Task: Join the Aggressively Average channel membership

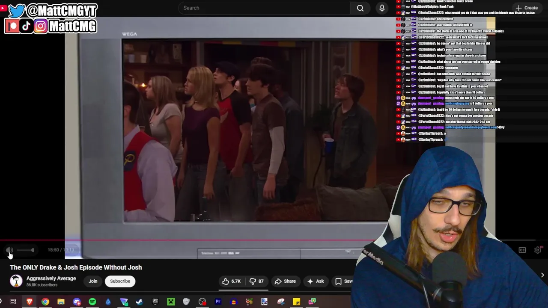Action: pos(93,281)
